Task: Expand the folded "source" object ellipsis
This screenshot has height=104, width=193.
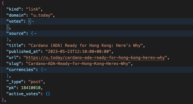Action: coord(35,33)
